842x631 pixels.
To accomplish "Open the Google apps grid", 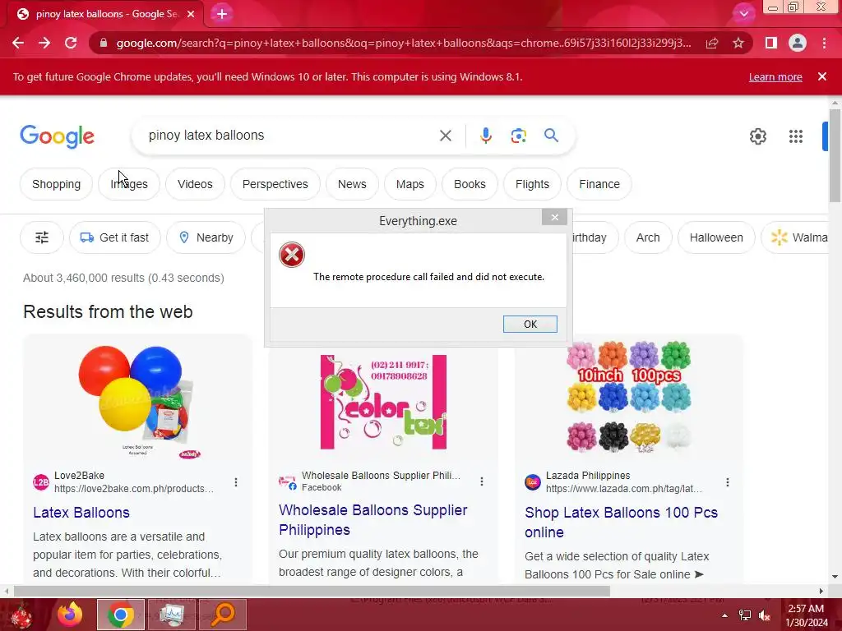I will pyautogui.click(x=796, y=136).
